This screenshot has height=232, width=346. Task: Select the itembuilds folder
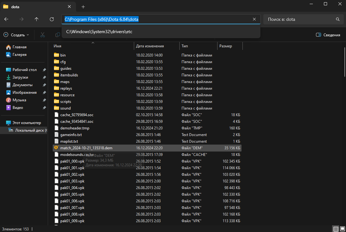coord(69,75)
